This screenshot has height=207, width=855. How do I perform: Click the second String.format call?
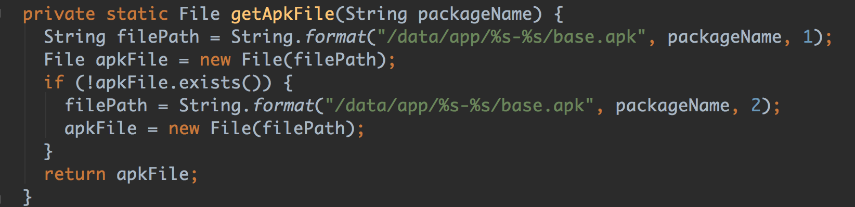247,106
